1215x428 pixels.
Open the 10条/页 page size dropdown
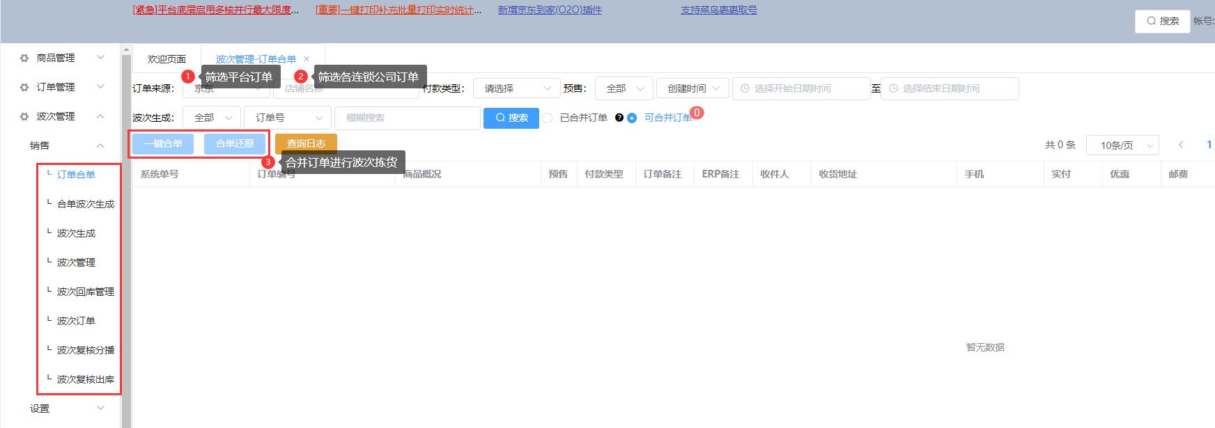coord(1122,145)
